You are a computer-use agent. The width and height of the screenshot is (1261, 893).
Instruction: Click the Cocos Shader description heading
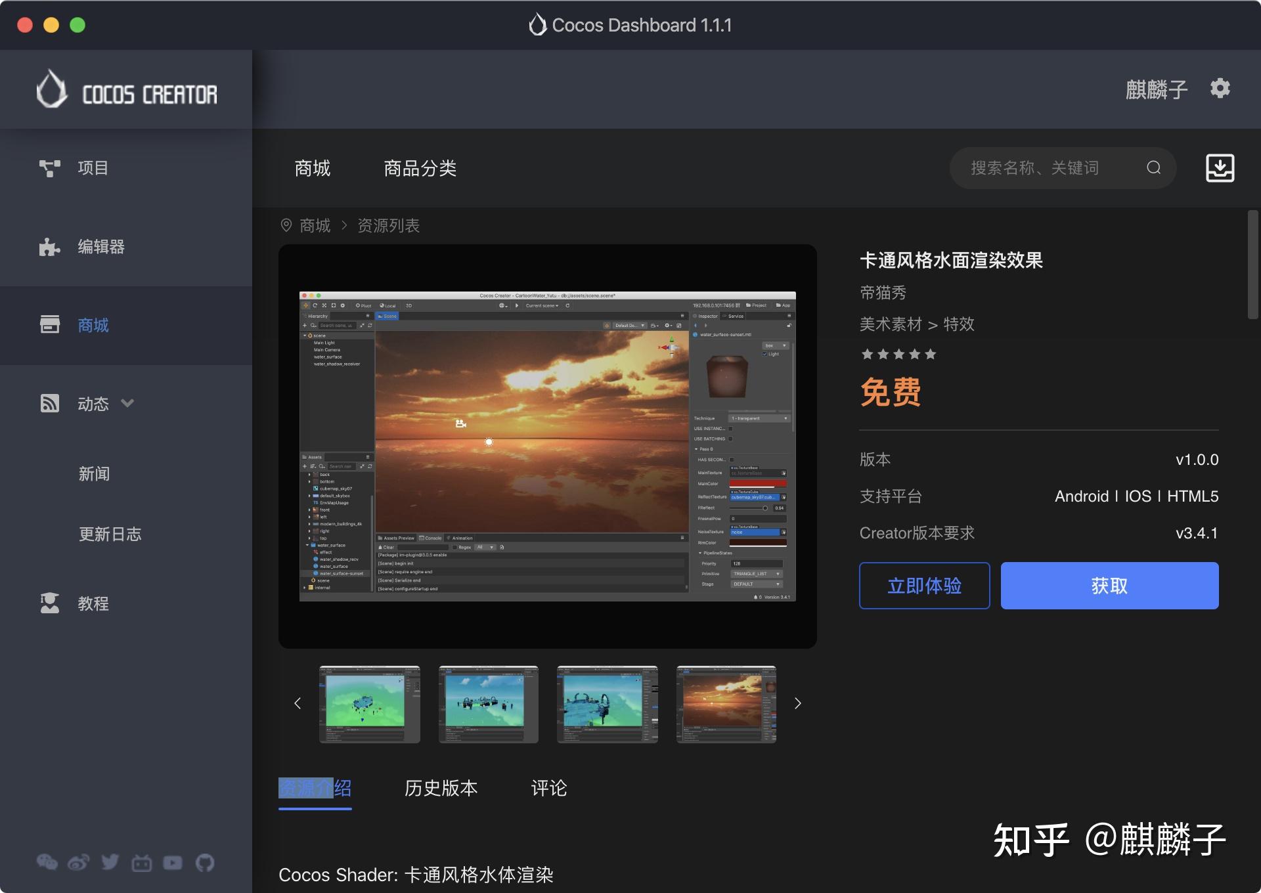tap(416, 875)
